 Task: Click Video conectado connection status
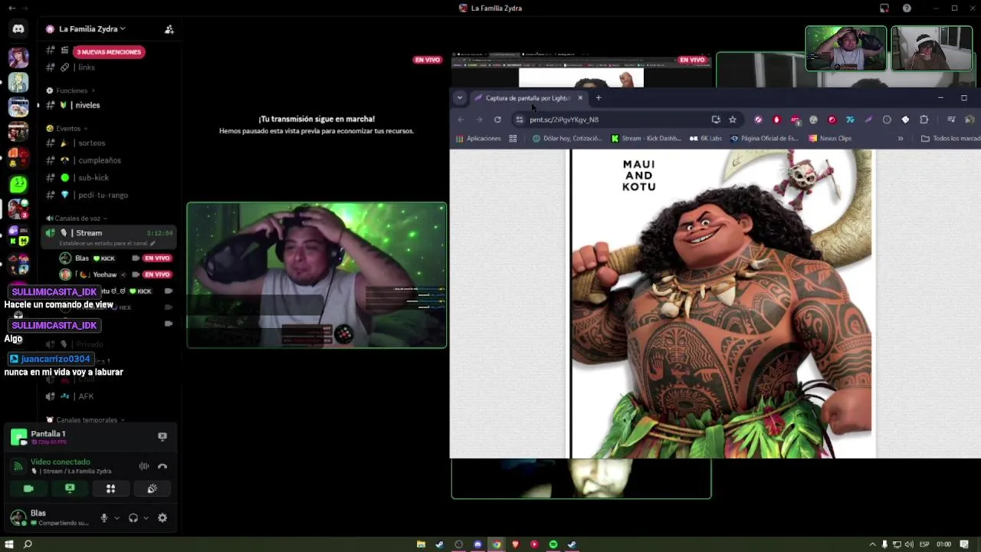point(61,462)
